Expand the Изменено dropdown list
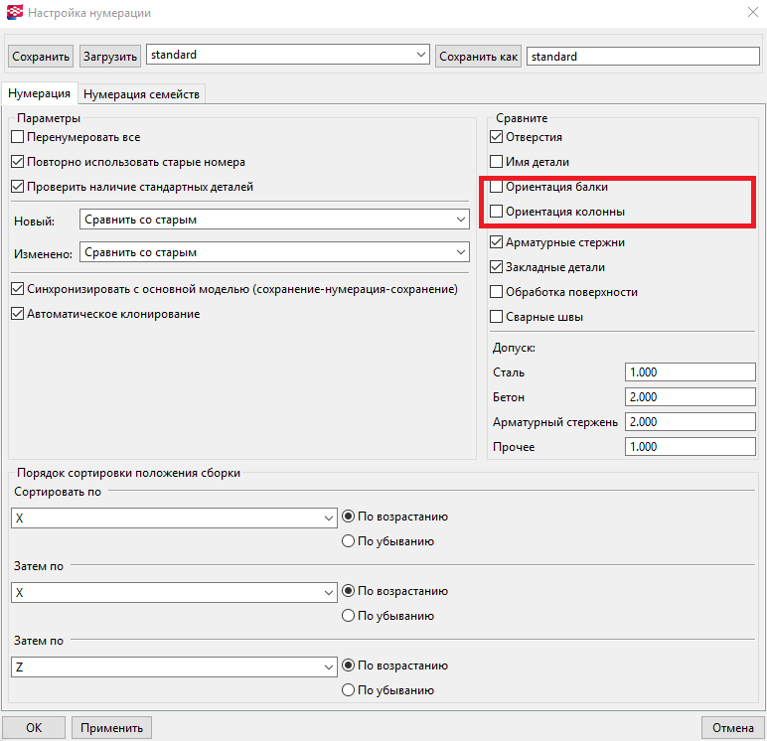This screenshot has width=767, height=741. [x=273, y=253]
